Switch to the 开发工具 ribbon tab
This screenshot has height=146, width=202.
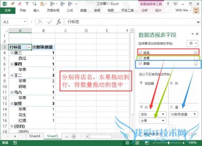[127, 10]
